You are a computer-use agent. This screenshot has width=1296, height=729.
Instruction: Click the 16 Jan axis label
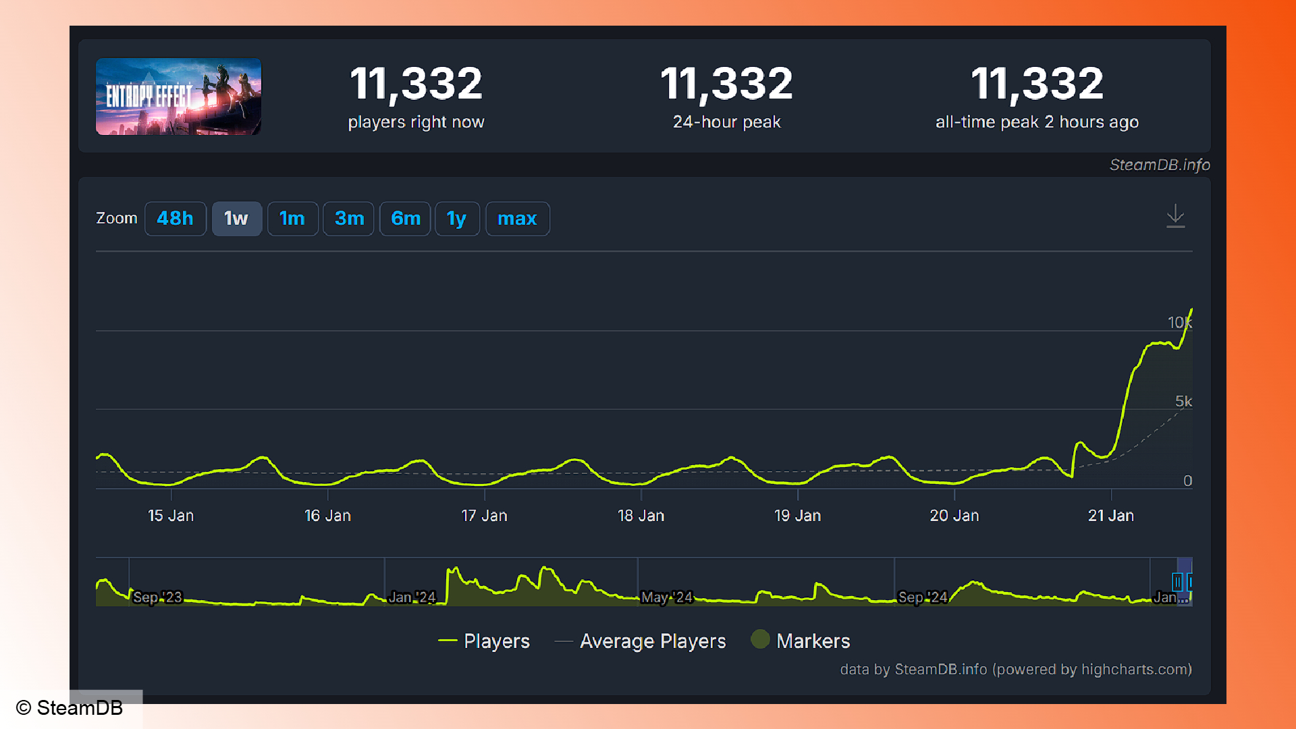tap(327, 516)
